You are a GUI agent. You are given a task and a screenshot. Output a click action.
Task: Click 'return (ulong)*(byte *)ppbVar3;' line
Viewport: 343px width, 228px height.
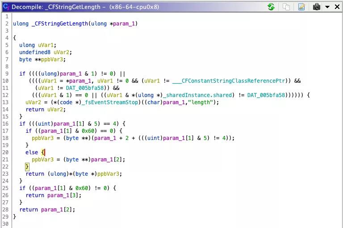[74, 174]
